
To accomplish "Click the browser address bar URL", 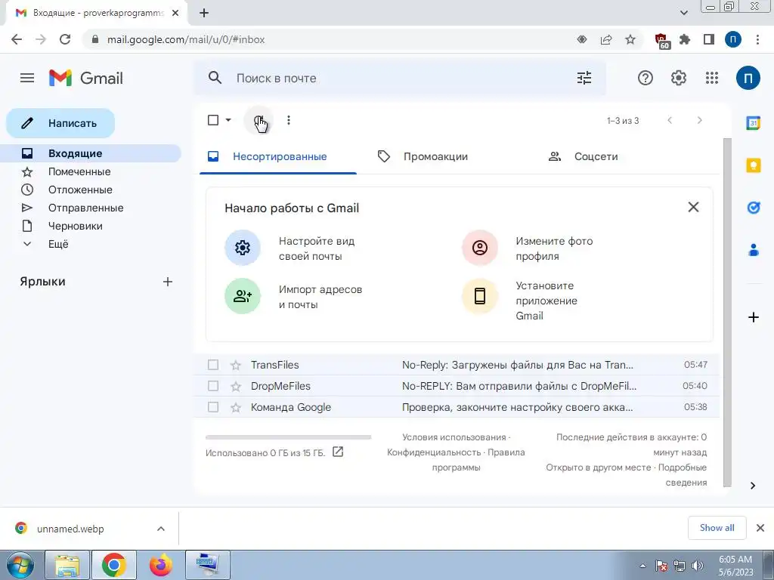I will tap(186, 39).
